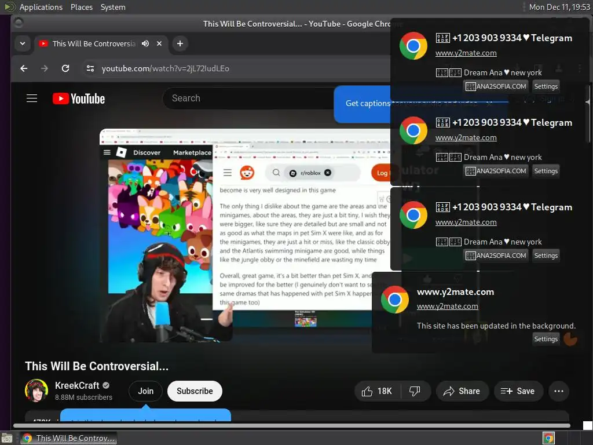
Task: Click the clock showing Mon Dec 11
Action: [559, 7]
